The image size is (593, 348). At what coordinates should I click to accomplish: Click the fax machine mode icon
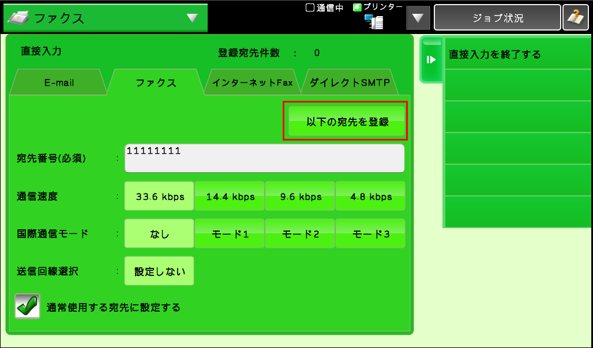(18, 18)
